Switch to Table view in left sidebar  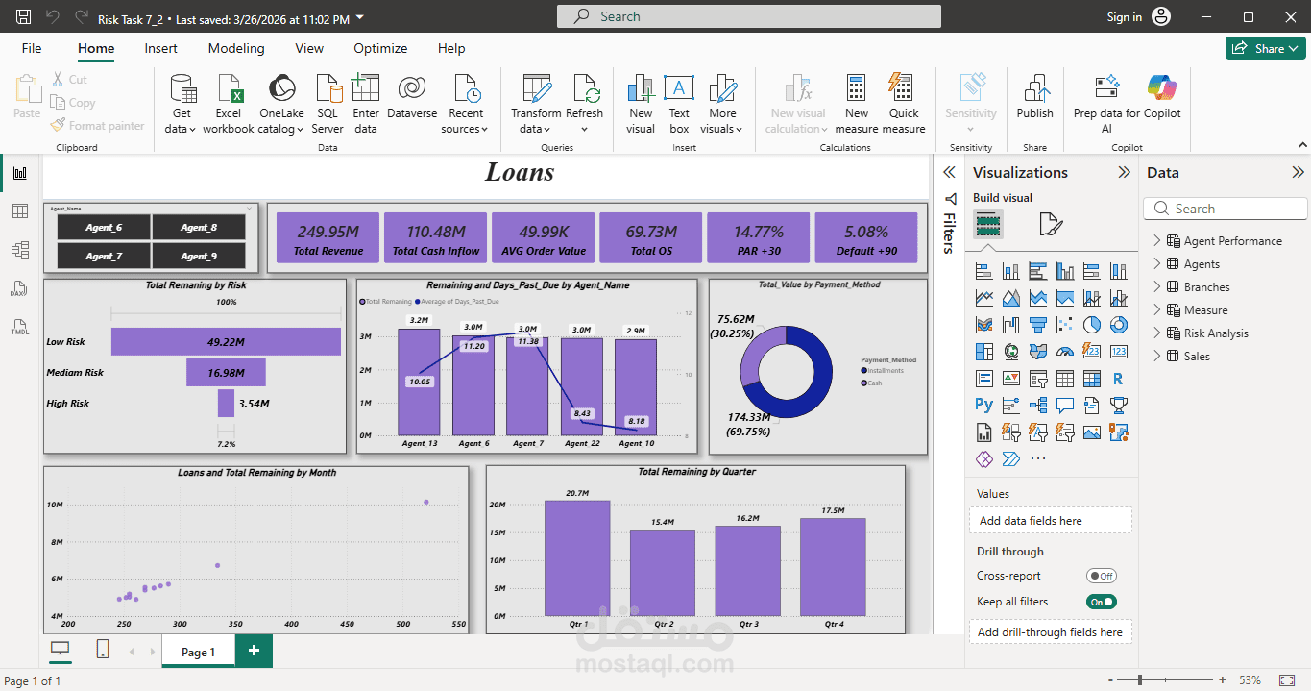(20, 211)
